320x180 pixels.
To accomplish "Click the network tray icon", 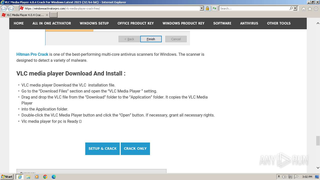I will click(x=290, y=177).
